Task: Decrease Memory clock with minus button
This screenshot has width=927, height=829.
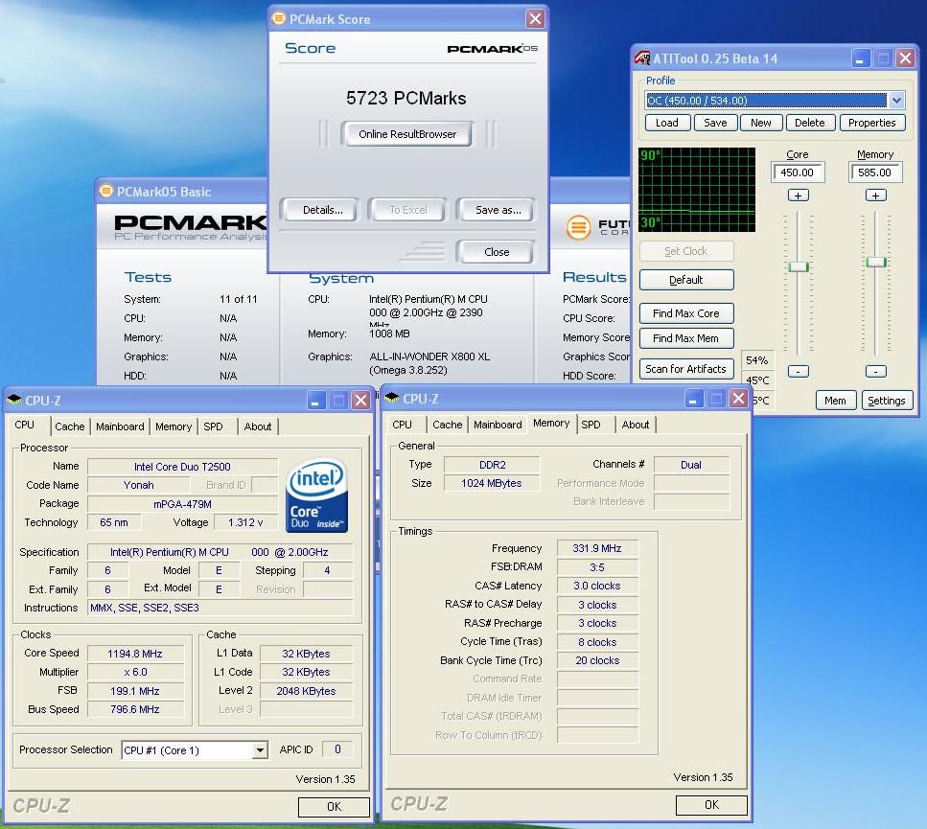Action: point(875,371)
